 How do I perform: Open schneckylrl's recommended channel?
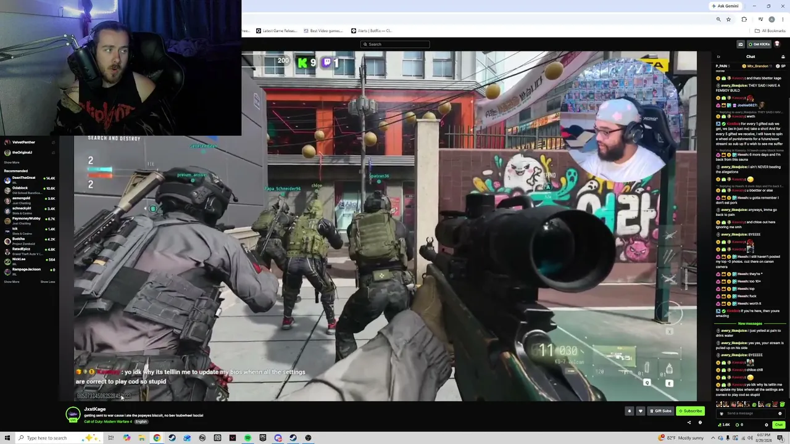pos(28,210)
